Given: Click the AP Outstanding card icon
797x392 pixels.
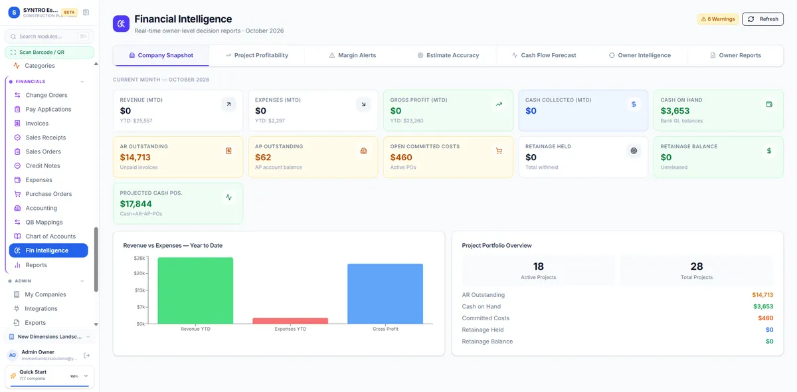Looking at the screenshot, I should tap(363, 151).
